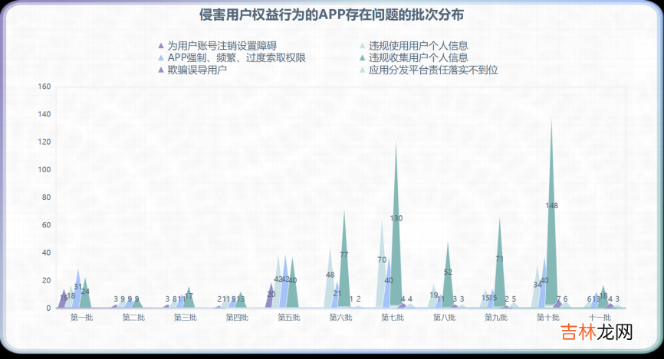Click the chart title about APP存在问题的批次分布
This screenshot has width=664, height=359.
(x=331, y=15)
